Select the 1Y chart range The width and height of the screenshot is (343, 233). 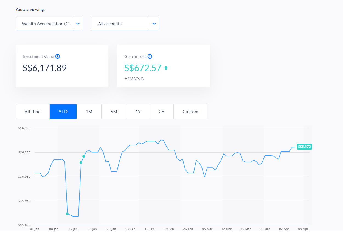point(138,112)
